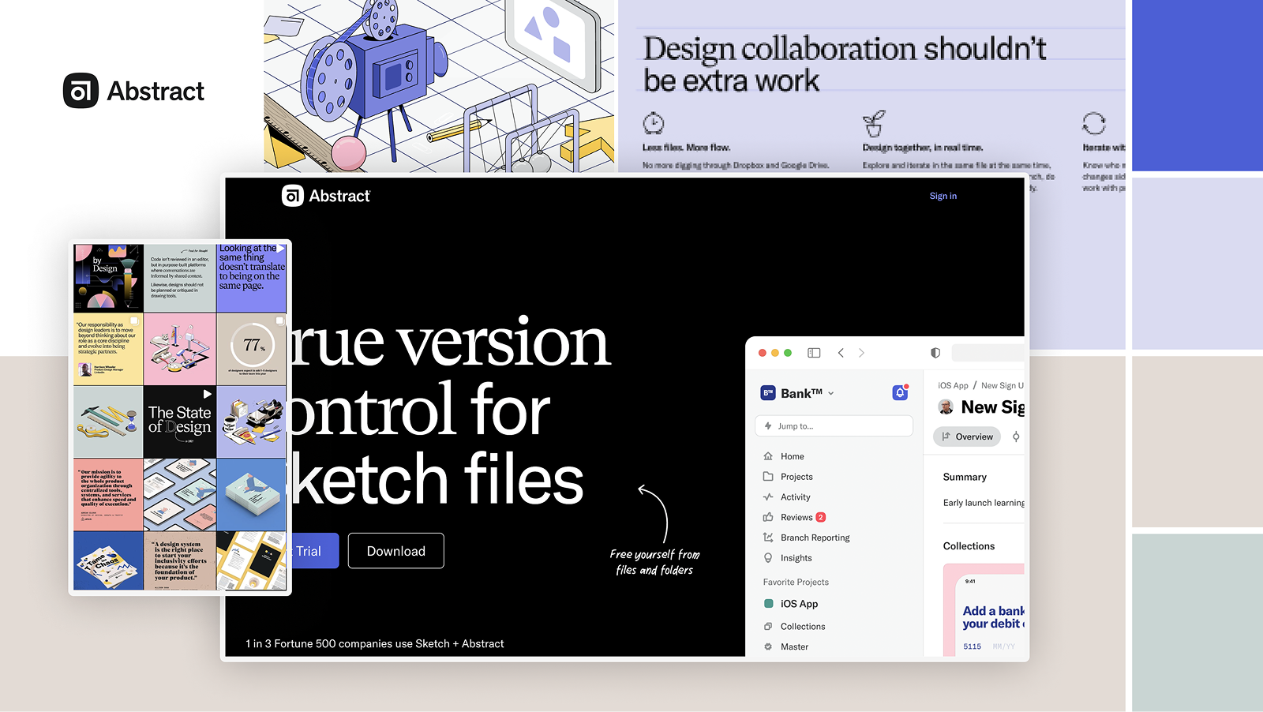Image resolution: width=1263 pixels, height=712 pixels.
Task: Click the Jump to search field
Action: tap(834, 426)
